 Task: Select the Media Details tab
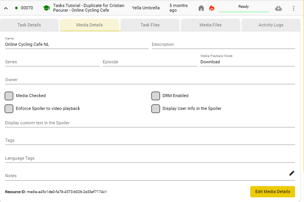point(90,25)
